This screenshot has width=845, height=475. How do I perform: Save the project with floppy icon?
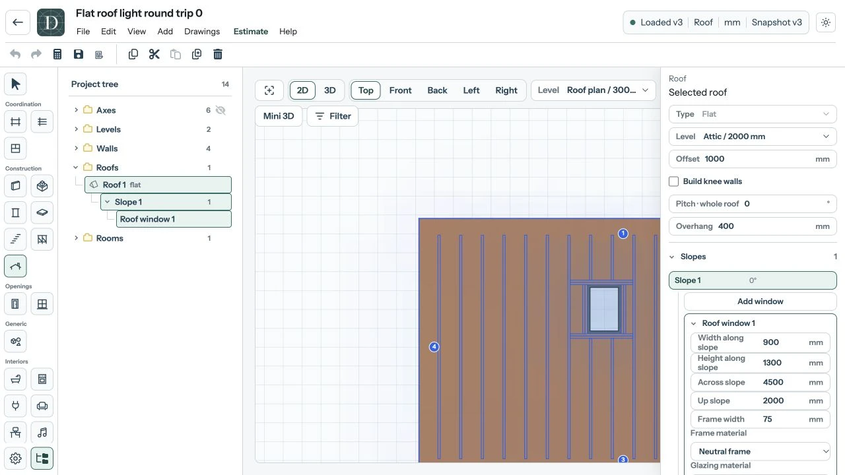pos(79,54)
